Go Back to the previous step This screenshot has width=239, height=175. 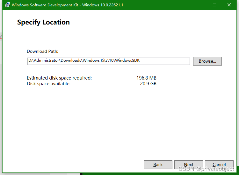click(158, 164)
